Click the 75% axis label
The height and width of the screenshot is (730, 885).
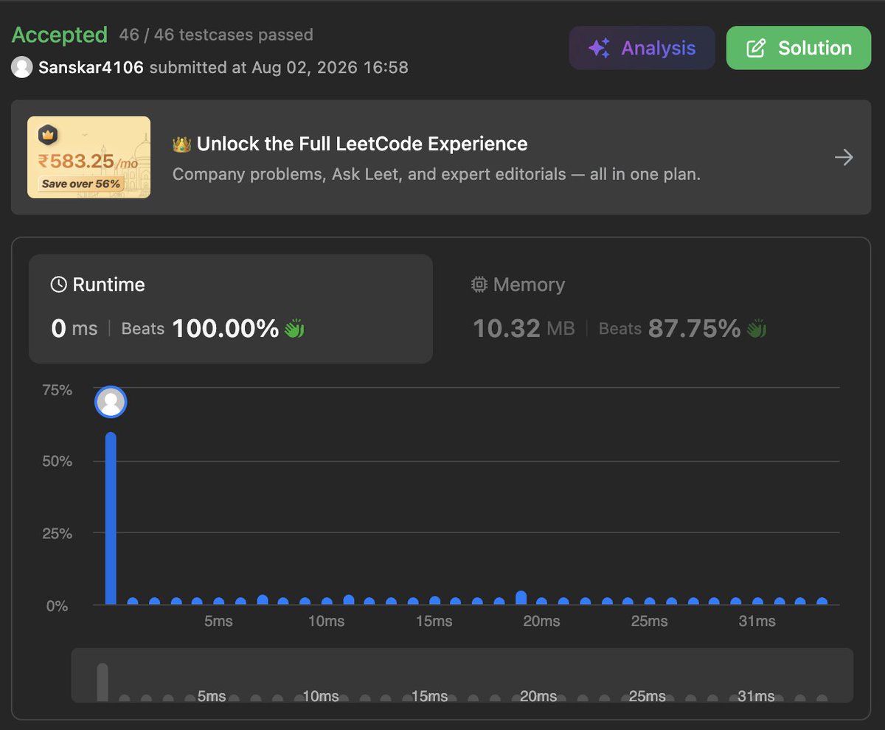[x=57, y=390]
